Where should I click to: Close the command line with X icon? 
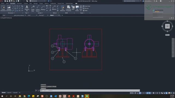coord(37,90)
